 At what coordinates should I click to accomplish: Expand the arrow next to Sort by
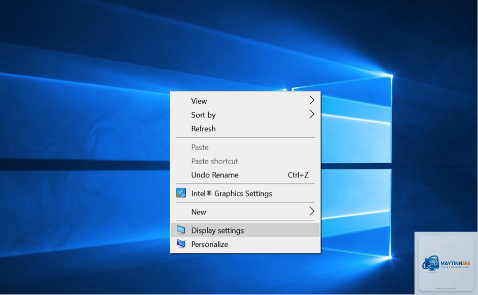tap(311, 114)
